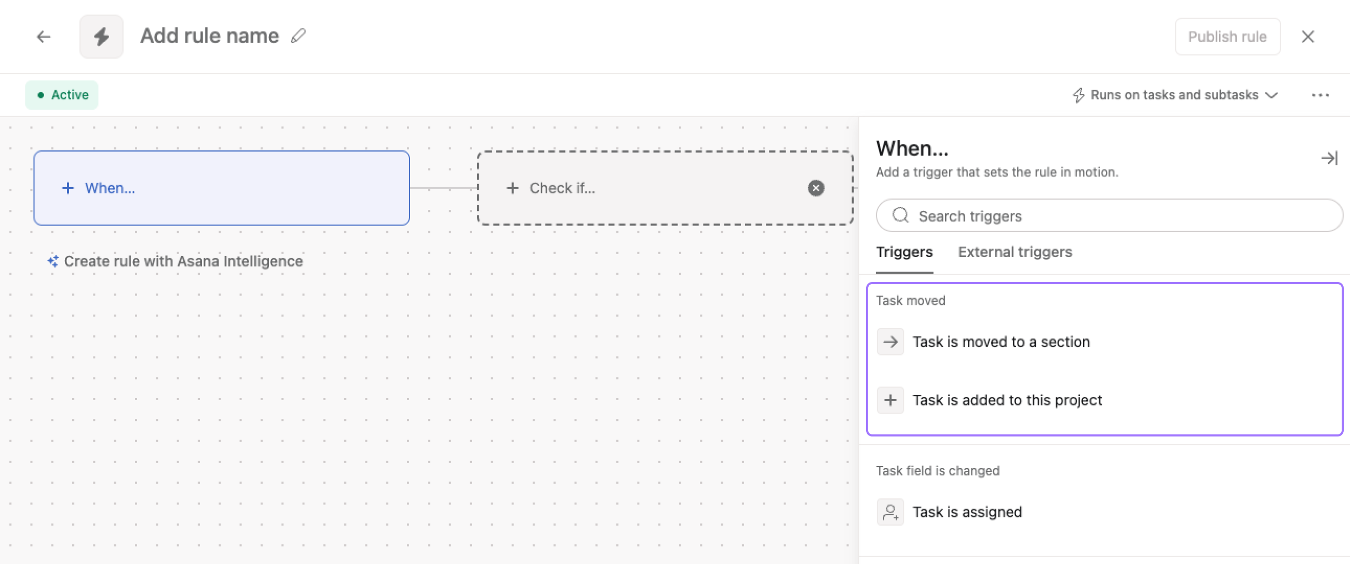Image resolution: width=1350 pixels, height=564 pixels.
Task: Expand Runs on tasks and subtasks dropdown
Action: tap(1175, 95)
